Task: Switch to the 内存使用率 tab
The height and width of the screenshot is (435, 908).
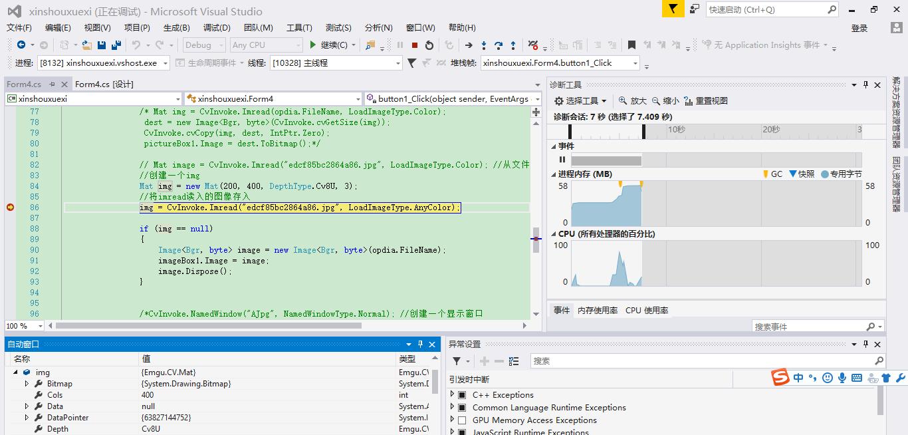Action: tap(598, 311)
